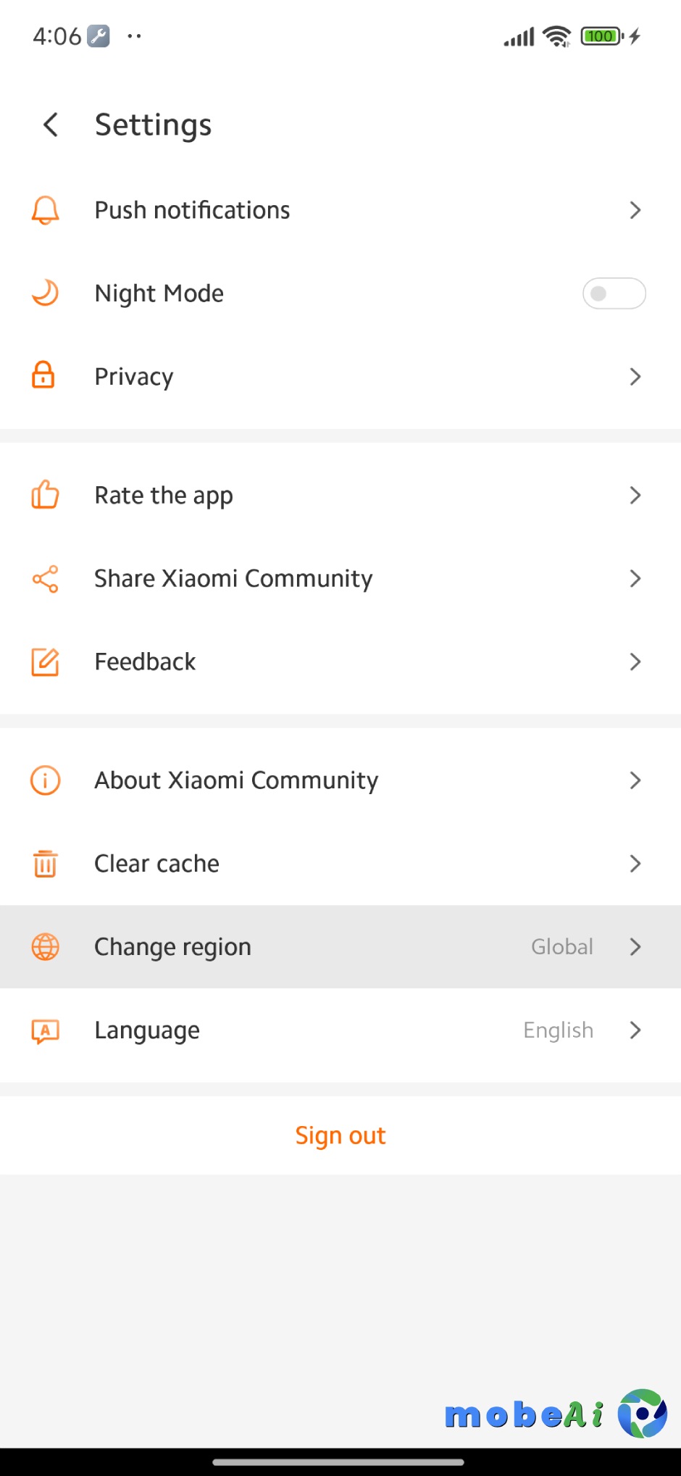Tap the chevron next to Feedback
Screen dimensions: 681x1476
(635, 662)
